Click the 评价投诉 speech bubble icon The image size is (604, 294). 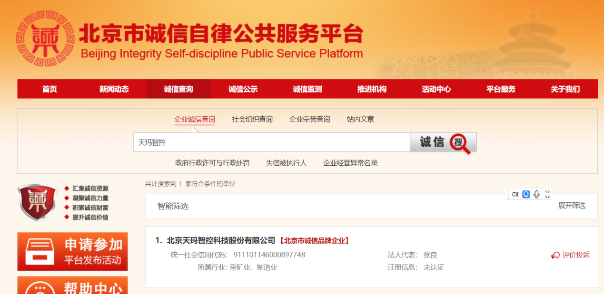pos(555,255)
